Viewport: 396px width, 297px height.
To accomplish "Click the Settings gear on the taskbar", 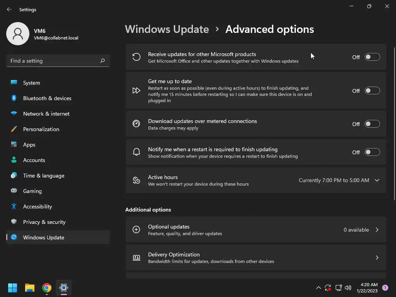I will click(64, 288).
